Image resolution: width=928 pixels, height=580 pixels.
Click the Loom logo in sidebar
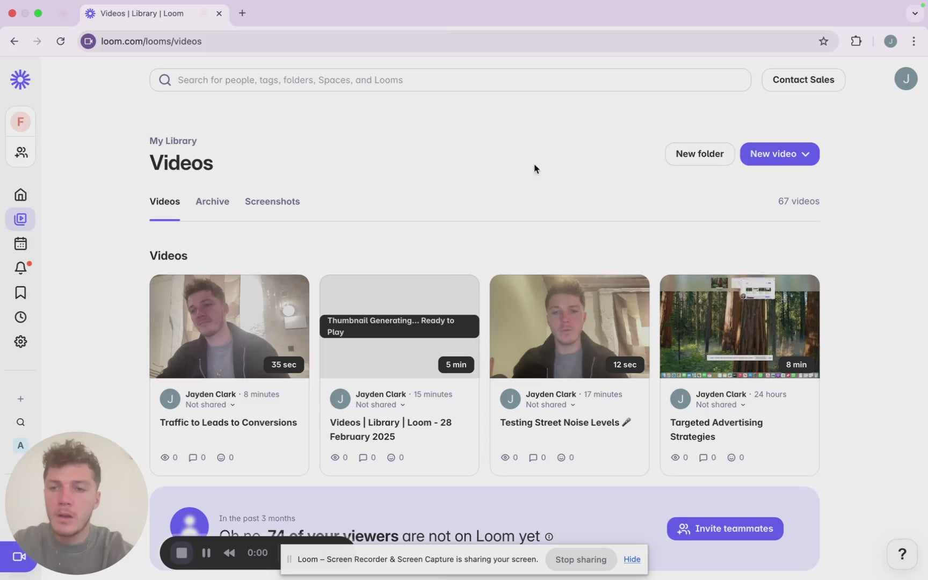pyautogui.click(x=20, y=79)
